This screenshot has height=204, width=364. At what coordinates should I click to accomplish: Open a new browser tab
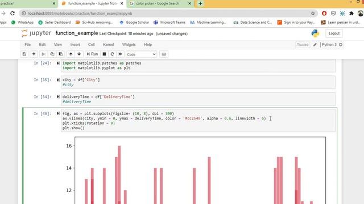[x=200, y=3]
